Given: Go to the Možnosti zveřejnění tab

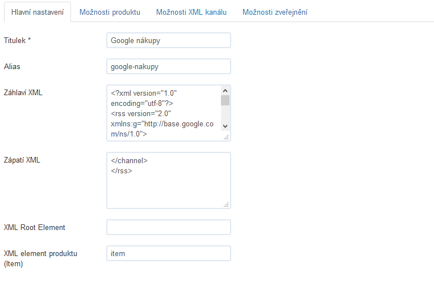Looking at the screenshot, I should (x=275, y=12).
